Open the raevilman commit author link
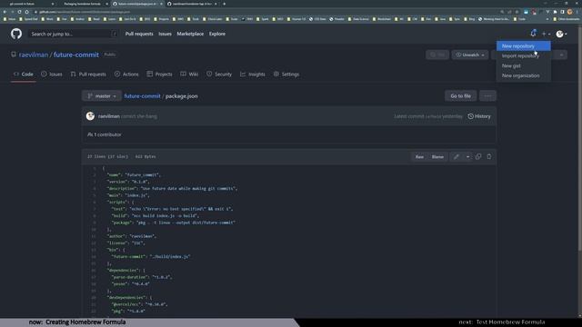Image resolution: width=582 pixels, height=327 pixels. click(x=109, y=116)
